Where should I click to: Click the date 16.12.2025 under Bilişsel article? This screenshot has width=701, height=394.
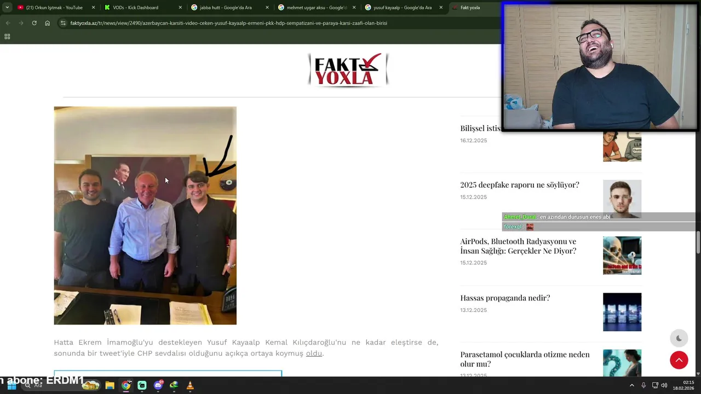474,141
